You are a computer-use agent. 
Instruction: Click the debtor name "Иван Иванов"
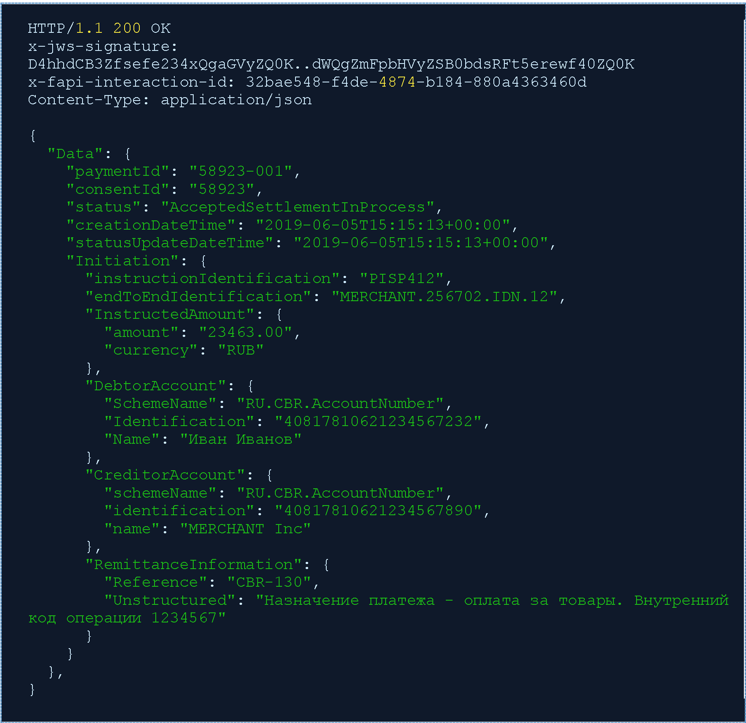click(x=241, y=439)
